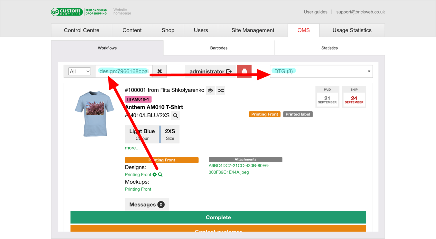The height and width of the screenshot is (239, 436).
Task: Click the Go Custom Clothing logo
Action: 79,12
